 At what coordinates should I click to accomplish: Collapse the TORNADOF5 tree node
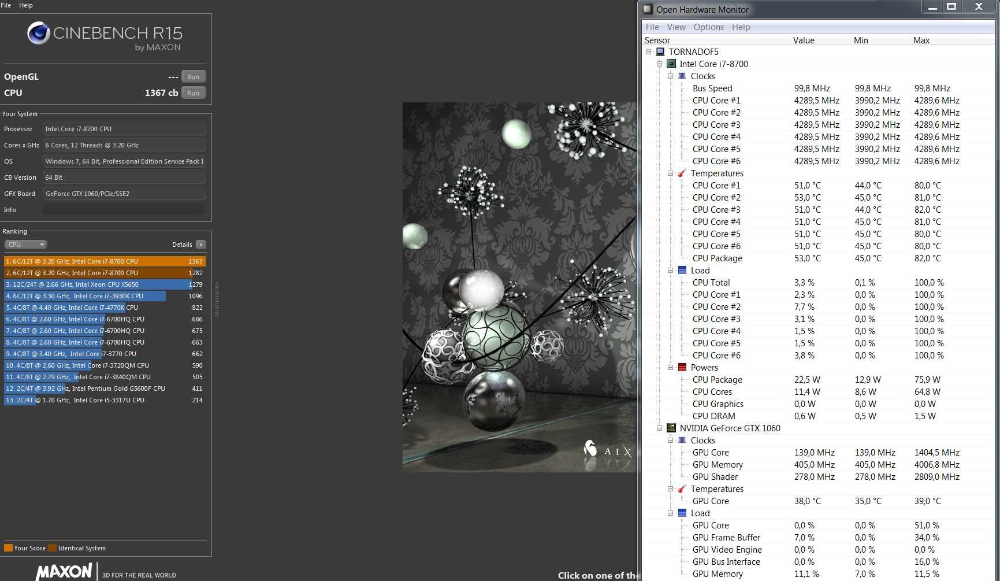point(649,52)
